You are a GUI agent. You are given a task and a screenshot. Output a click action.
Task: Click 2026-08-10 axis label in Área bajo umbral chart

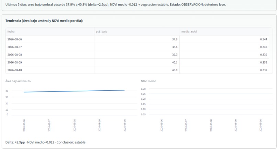pos(125,125)
